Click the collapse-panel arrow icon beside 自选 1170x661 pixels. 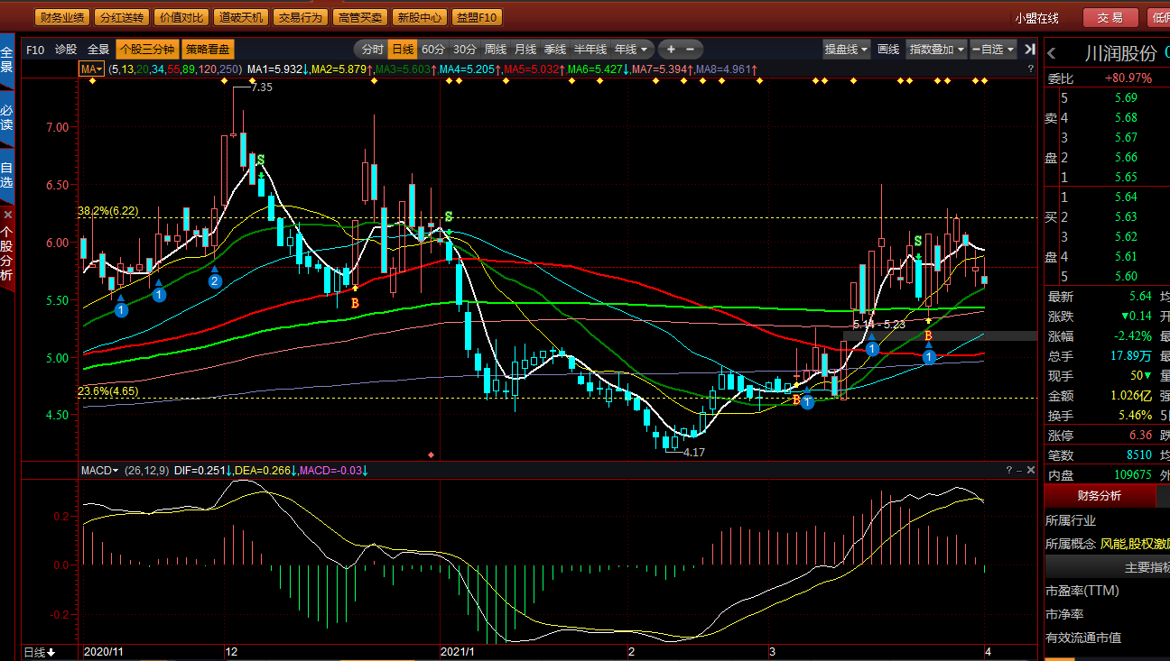point(1030,50)
